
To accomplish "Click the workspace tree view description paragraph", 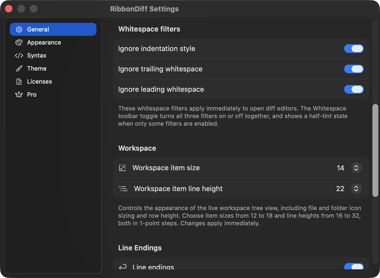I will pyautogui.click(x=240, y=216).
